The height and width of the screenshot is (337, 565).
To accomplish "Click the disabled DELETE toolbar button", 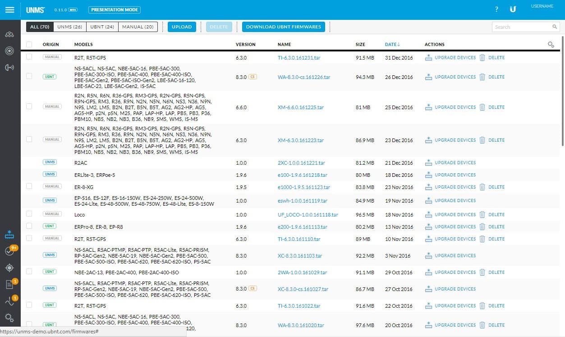I will (x=219, y=27).
